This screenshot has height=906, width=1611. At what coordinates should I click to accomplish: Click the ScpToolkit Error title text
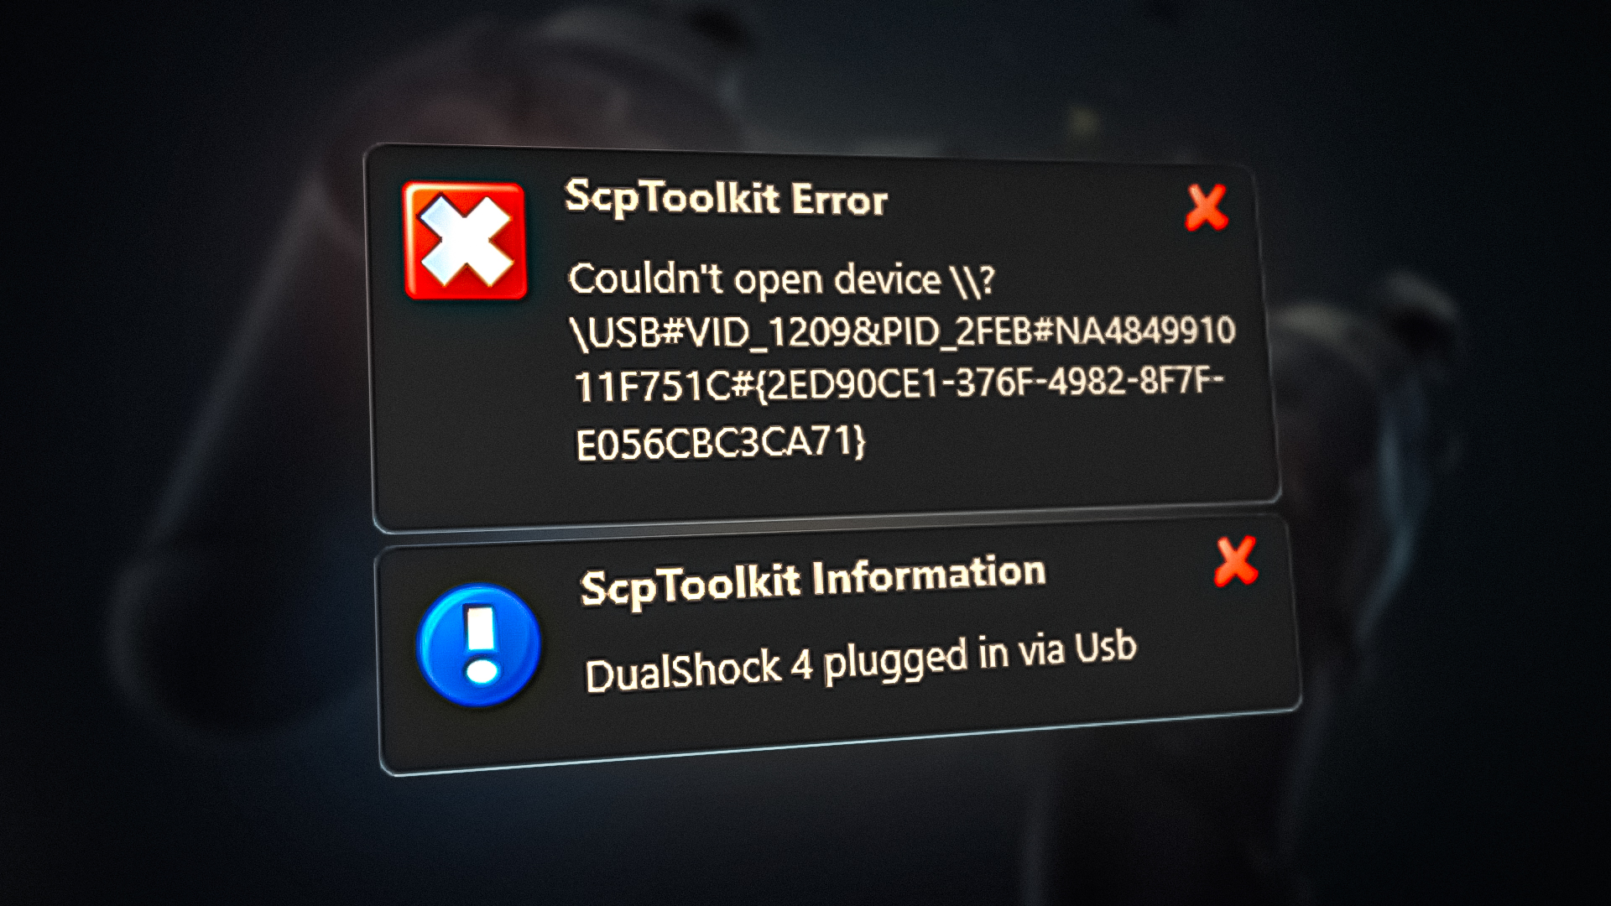point(726,200)
